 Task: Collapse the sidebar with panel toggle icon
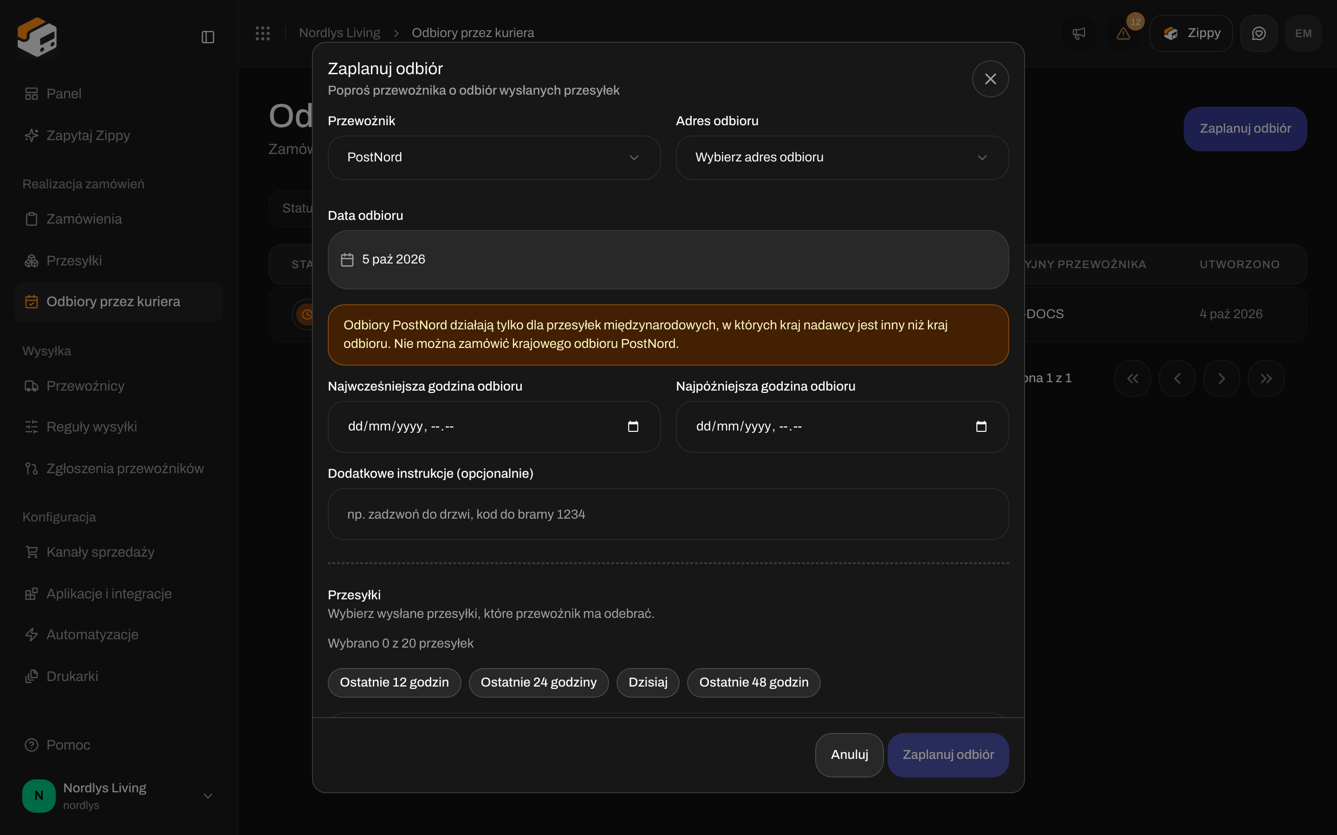[x=208, y=37]
